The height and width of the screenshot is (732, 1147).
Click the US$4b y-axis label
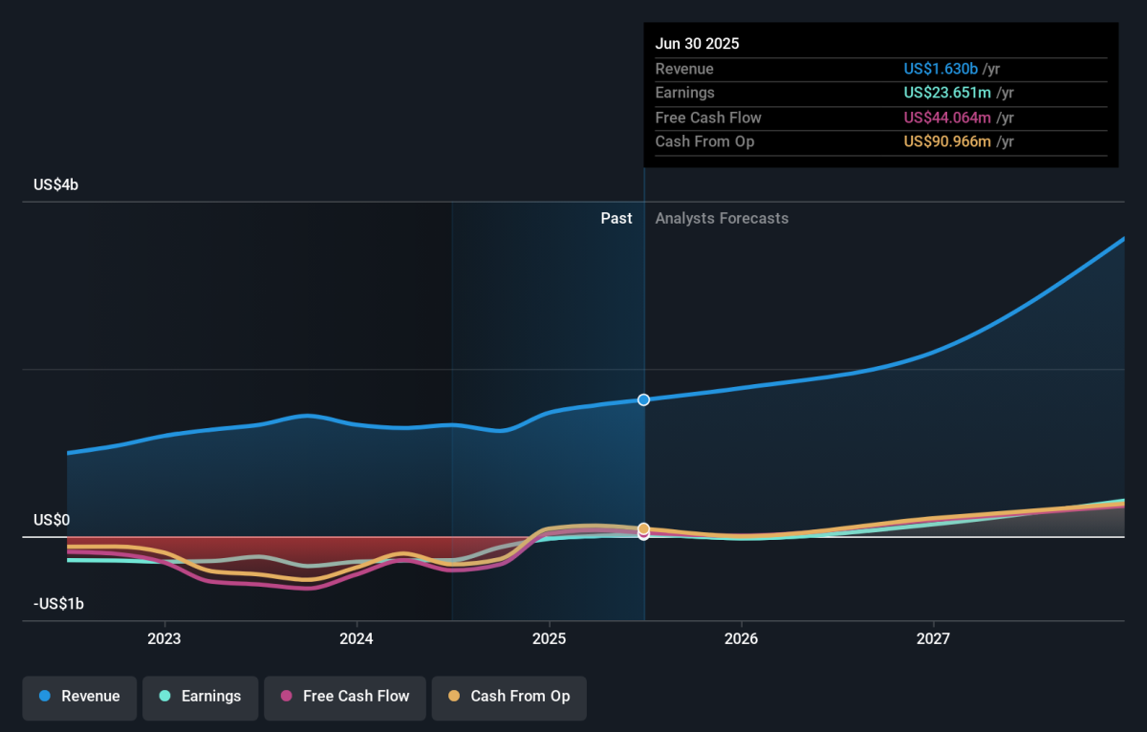[x=56, y=185]
